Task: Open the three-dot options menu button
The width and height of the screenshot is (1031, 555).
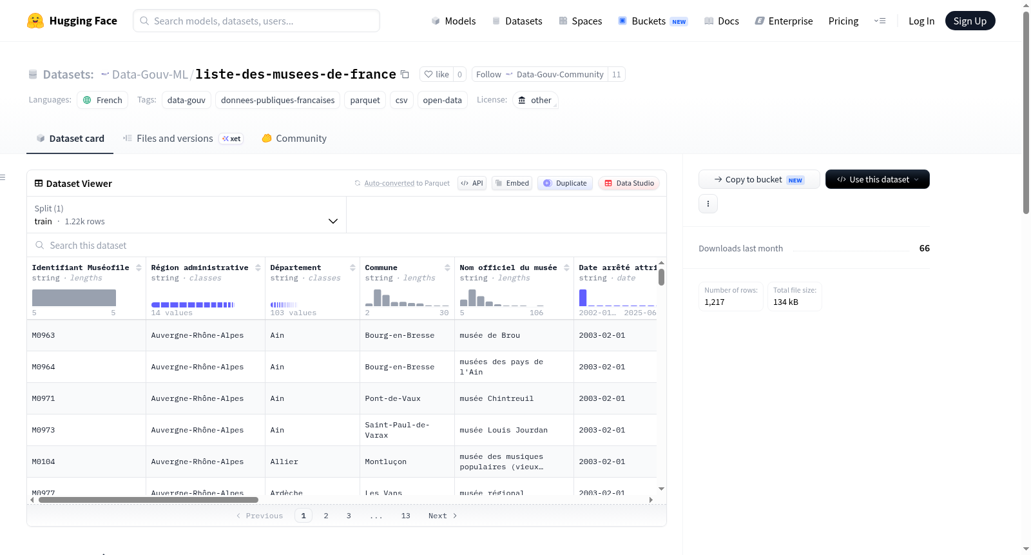Action: (708, 204)
